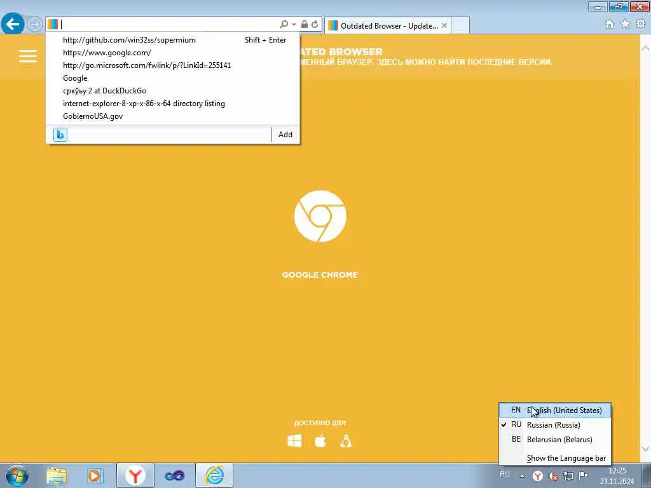Choose the internet-explorer-8 directory listing entry
The width and height of the screenshot is (651, 488).
click(x=173, y=104)
